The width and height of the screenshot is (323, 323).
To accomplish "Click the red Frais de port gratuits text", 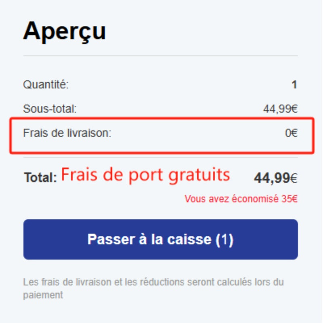I will [145, 175].
